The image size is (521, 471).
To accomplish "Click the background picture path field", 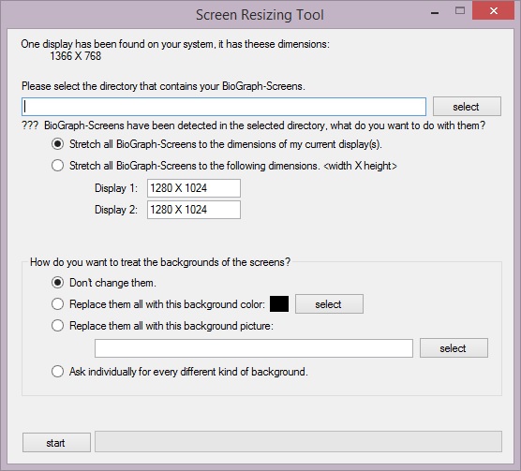I will coord(254,348).
